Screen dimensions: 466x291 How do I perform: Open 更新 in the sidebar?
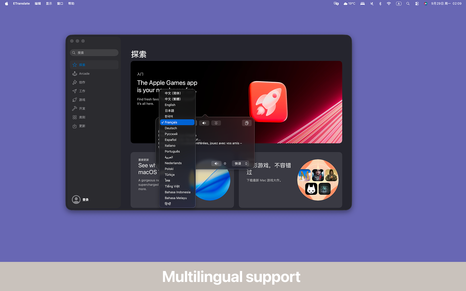94,126
